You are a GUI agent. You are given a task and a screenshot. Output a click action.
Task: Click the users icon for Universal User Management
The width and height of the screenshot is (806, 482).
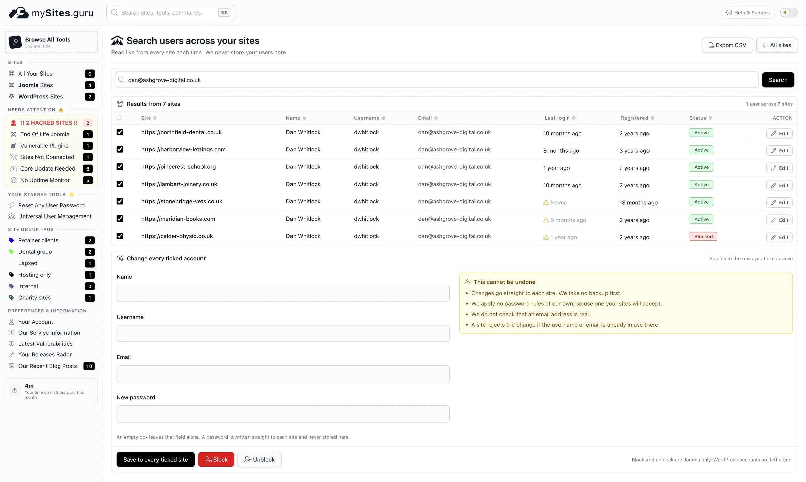click(x=12, y=216)
